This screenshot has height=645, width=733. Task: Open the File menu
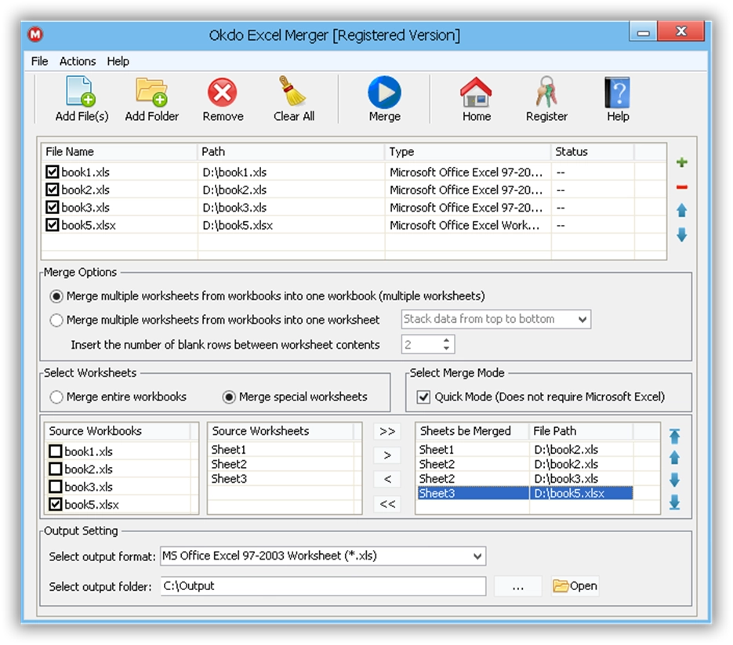39,61
